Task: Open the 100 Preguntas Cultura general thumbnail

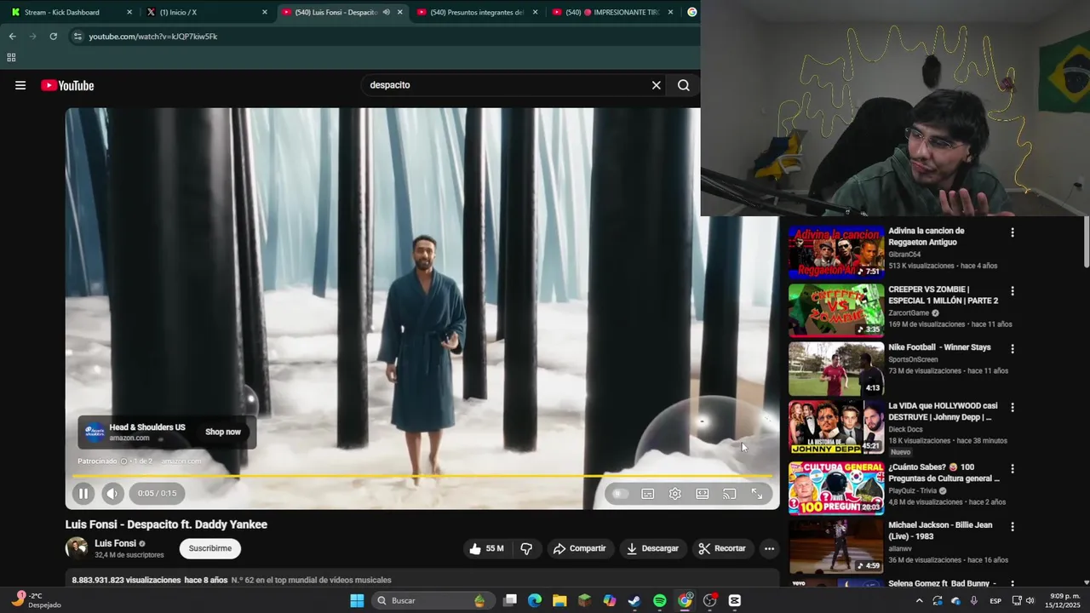Action: [836, 488]
